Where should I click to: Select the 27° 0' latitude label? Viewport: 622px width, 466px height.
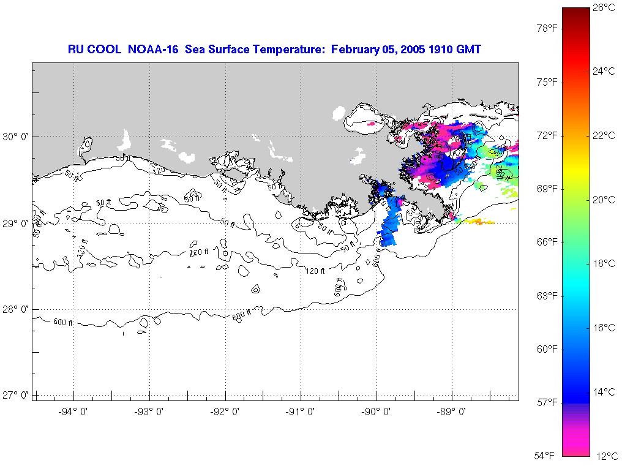(15, 396)
